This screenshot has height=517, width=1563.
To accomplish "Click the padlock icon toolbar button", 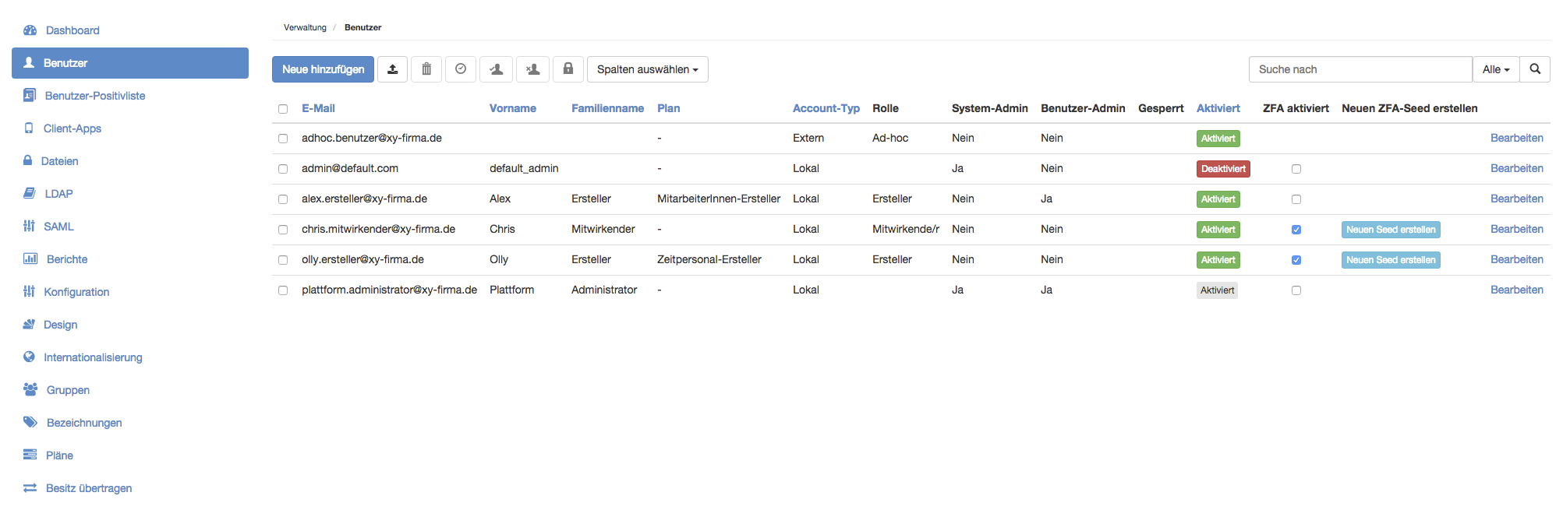I will tap(568, 69).
